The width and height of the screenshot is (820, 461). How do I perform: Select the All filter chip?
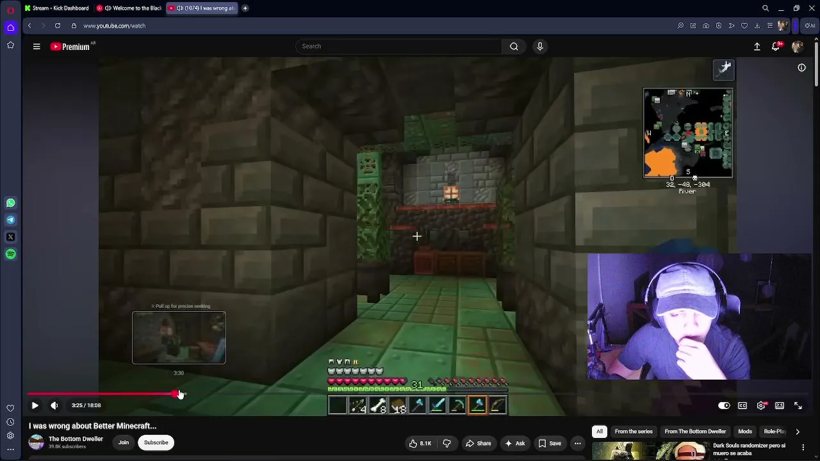pos(600,432)
